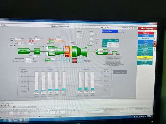Click the Gas Turbine header banner

point(147,28)
